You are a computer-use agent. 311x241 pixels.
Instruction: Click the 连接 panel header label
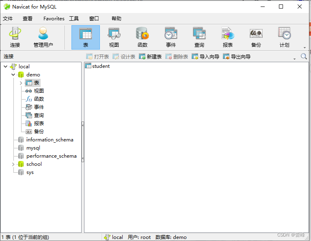pyautogui.click(x=9, y=56)
